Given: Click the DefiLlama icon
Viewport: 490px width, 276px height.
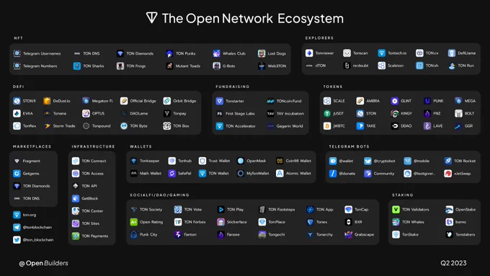Looking at the screenshot, I should 452,53.
